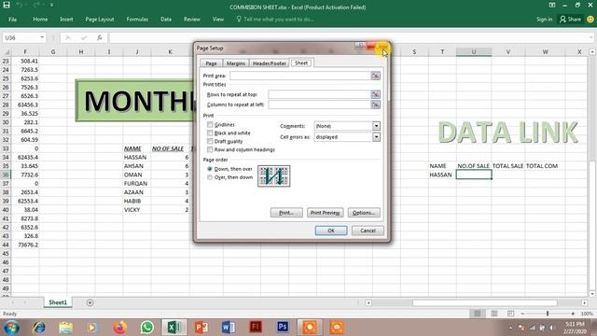Click Cancel in Page Setup dialog
The width and height of the screenshot is (597, 336).
[368, 231]
